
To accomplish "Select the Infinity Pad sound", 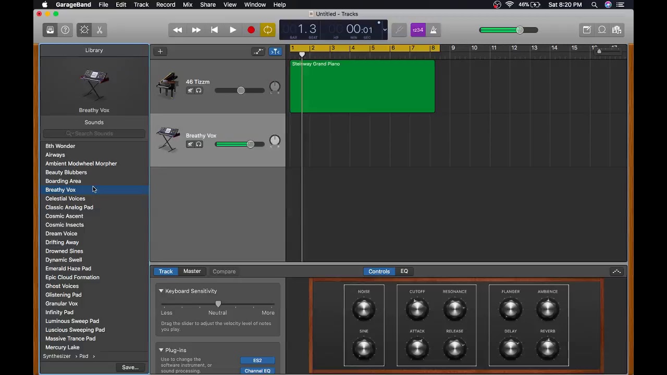I will click(94, 312).
